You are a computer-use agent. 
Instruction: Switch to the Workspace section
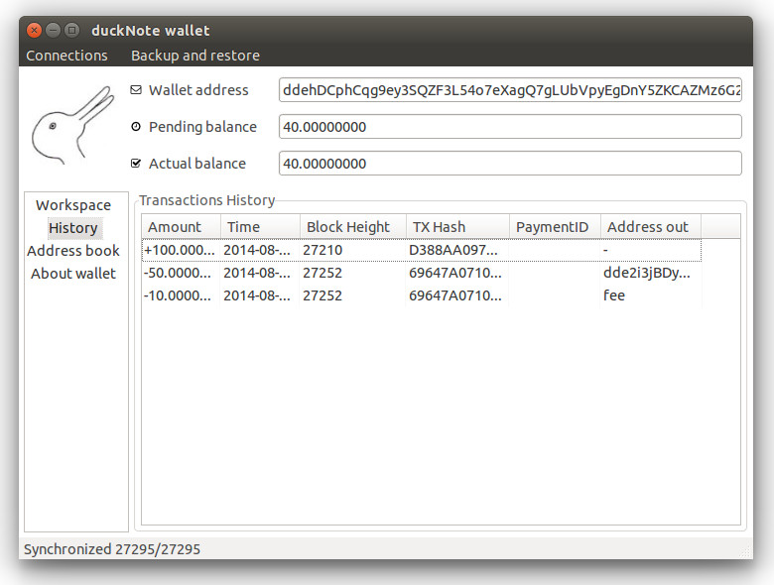[73, 205]
